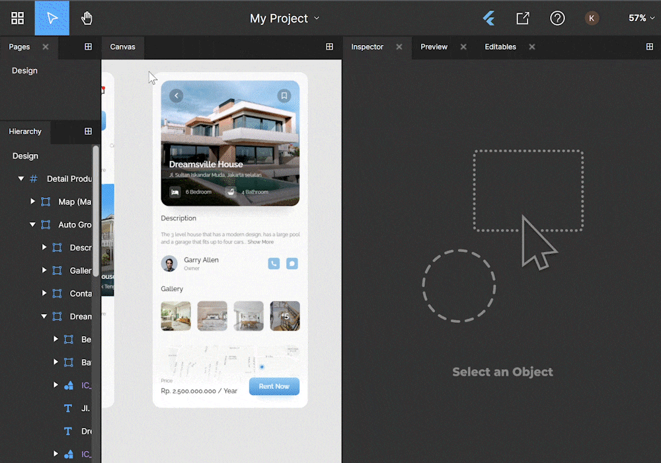
Task: Collapse the Auto Group in the hierarchy
Action: click(x=32, y=224)
